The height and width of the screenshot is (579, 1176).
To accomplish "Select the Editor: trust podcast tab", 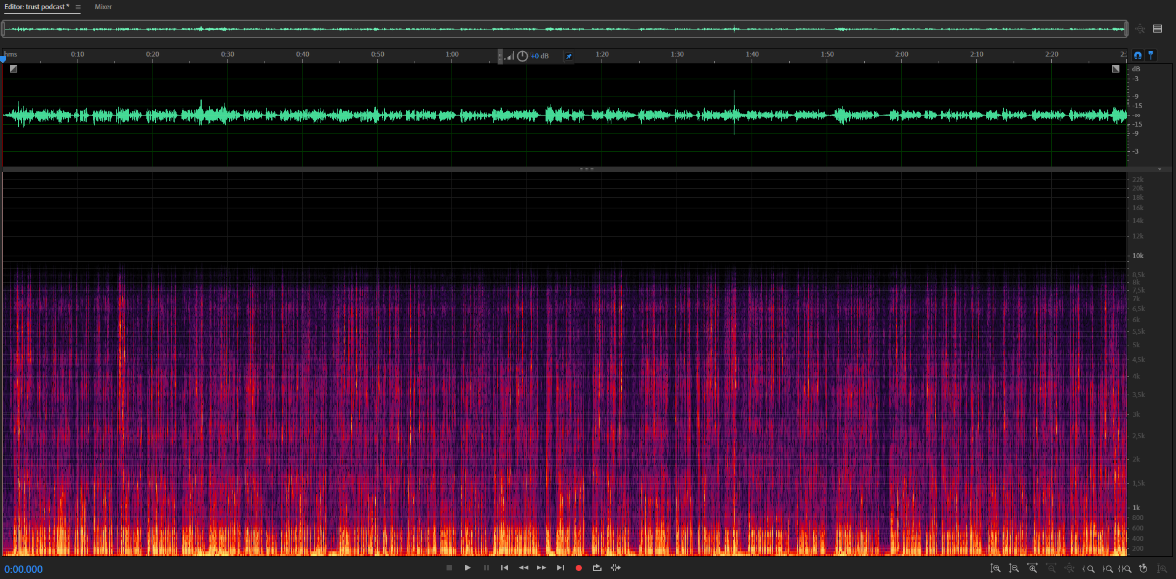I will click(x=36, y=7).
